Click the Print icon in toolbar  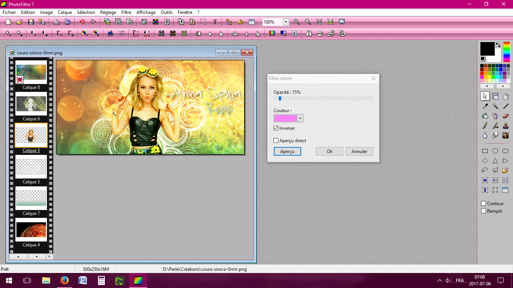[56, 22]
